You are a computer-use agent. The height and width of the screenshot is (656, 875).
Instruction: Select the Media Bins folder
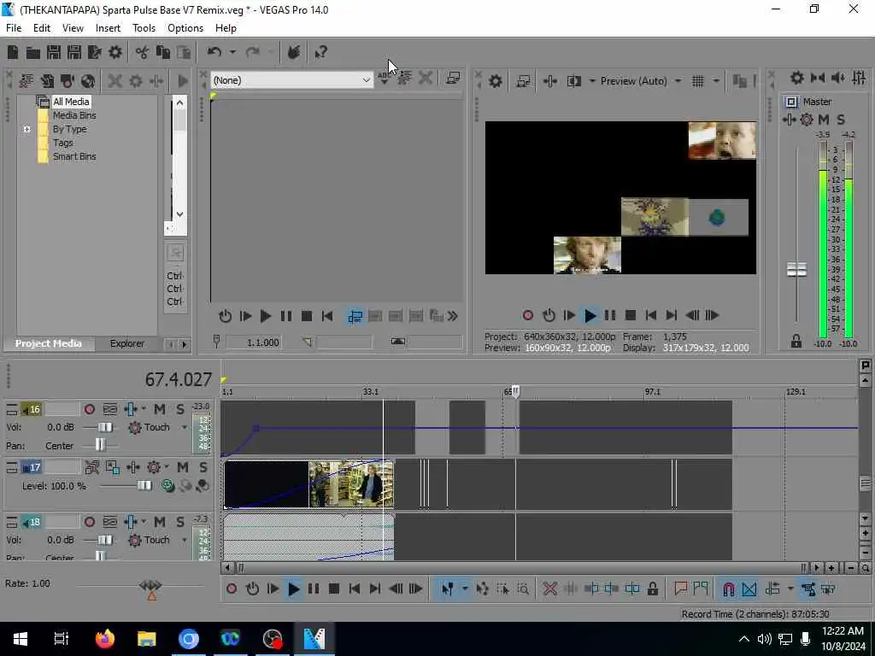tap(74, 115)
